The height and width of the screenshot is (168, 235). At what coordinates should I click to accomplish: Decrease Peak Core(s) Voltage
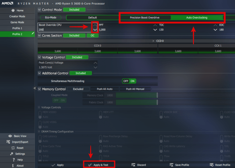click(95, 68)
